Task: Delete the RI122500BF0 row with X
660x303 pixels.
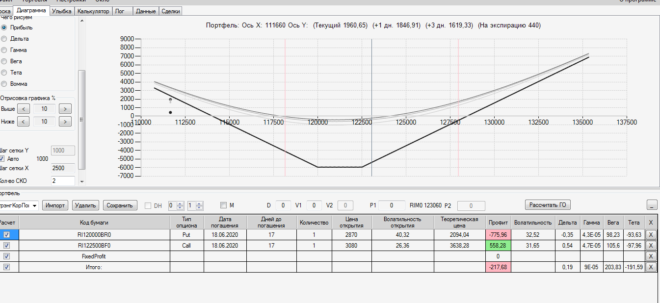Action: coord(651,245)
